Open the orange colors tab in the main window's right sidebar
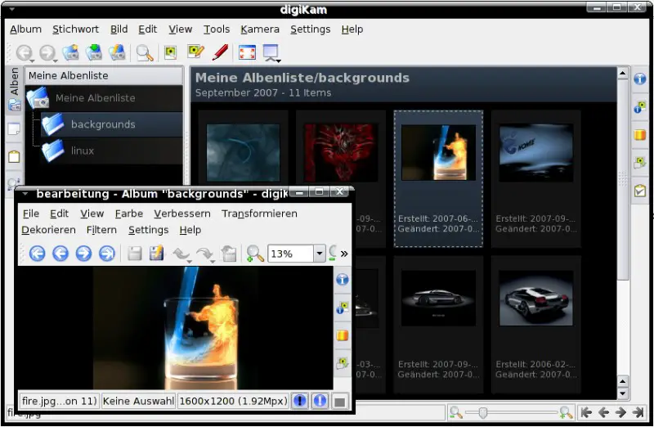654x427 pixels. coord(640,134)
